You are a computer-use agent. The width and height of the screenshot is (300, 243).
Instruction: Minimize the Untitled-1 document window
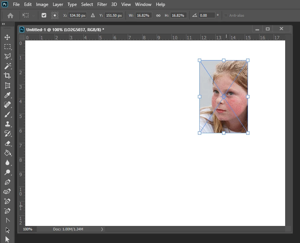coord(257,29)
